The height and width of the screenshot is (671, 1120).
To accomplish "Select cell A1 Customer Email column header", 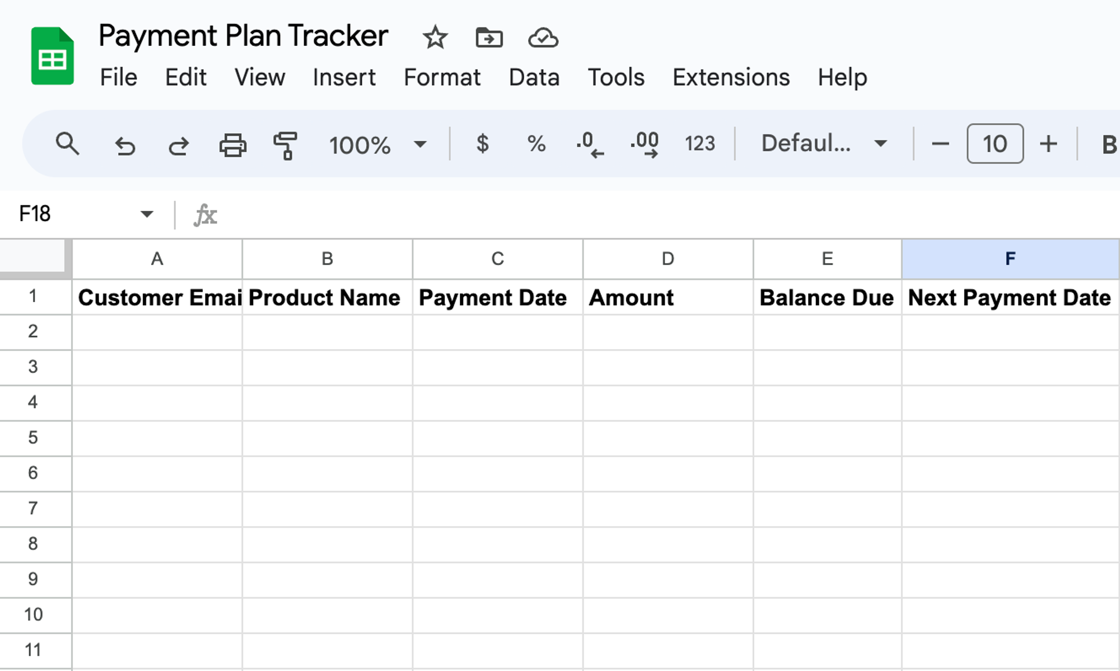I will coord(157,297).
